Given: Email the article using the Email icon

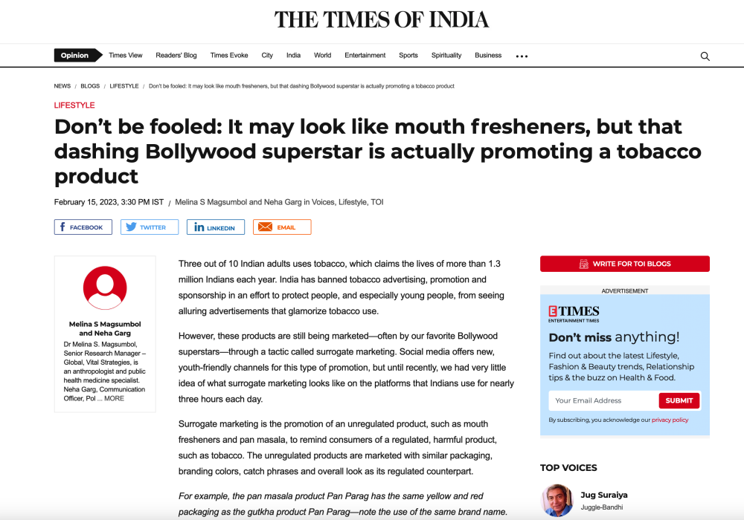Looking at the screenshot, I should tap(264, 227).
